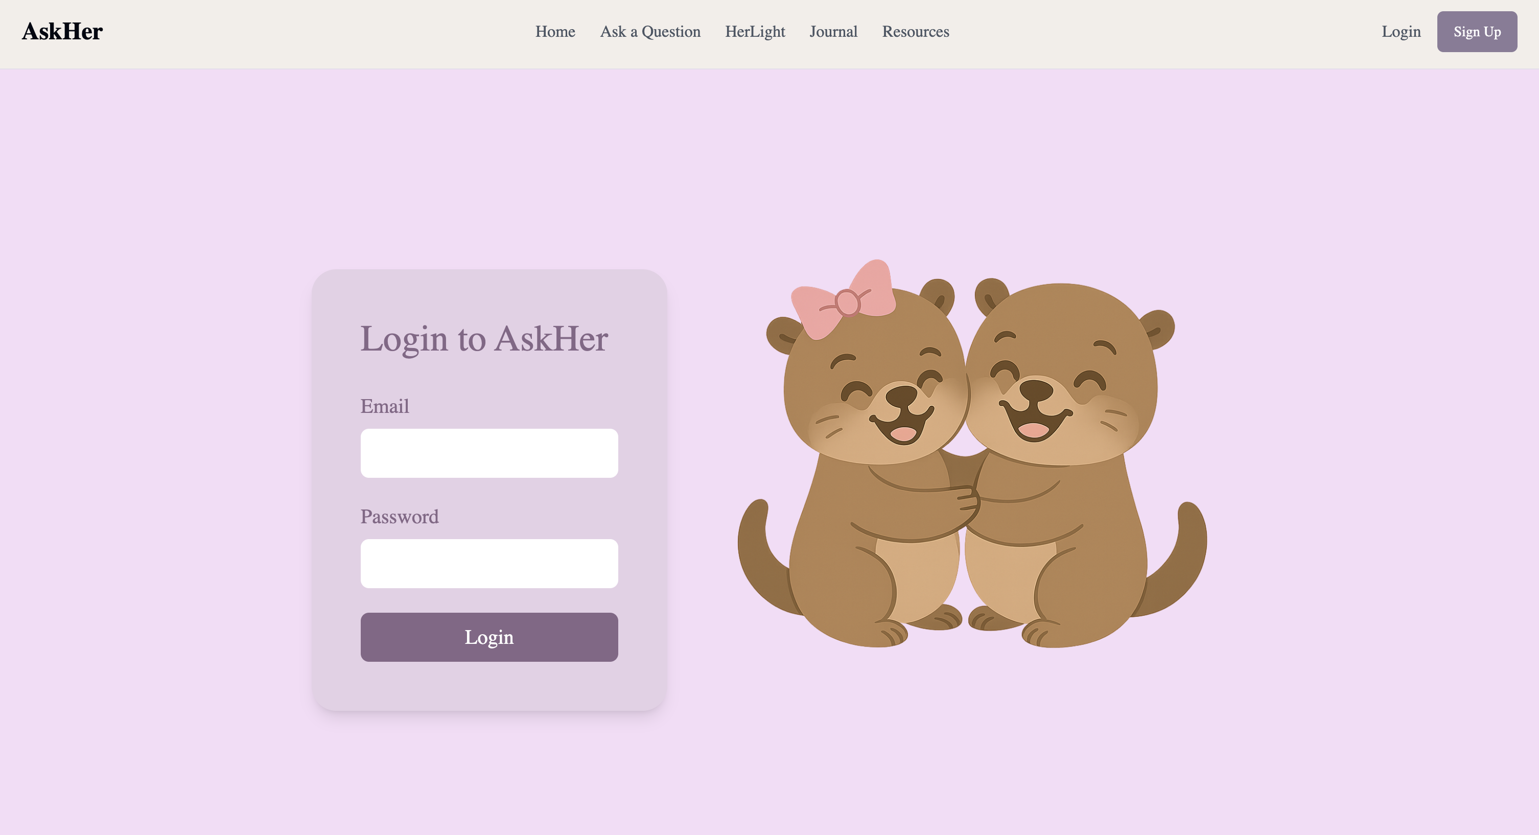Focus the Email input field

point(488,453)
